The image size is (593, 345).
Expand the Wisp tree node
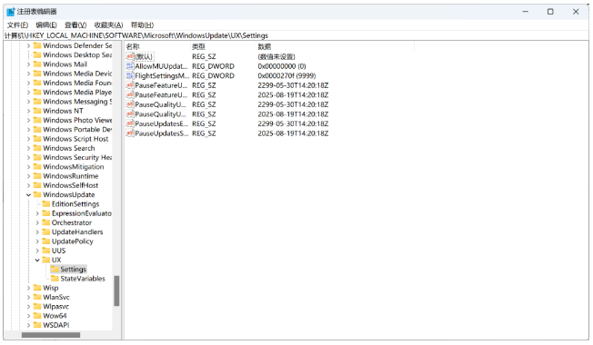click(28, 288)
